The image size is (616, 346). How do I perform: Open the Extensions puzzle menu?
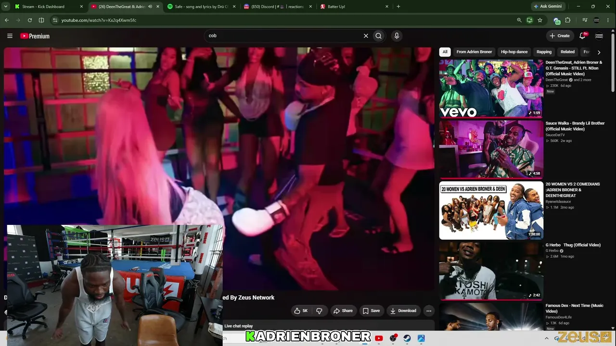coord(568,20)
